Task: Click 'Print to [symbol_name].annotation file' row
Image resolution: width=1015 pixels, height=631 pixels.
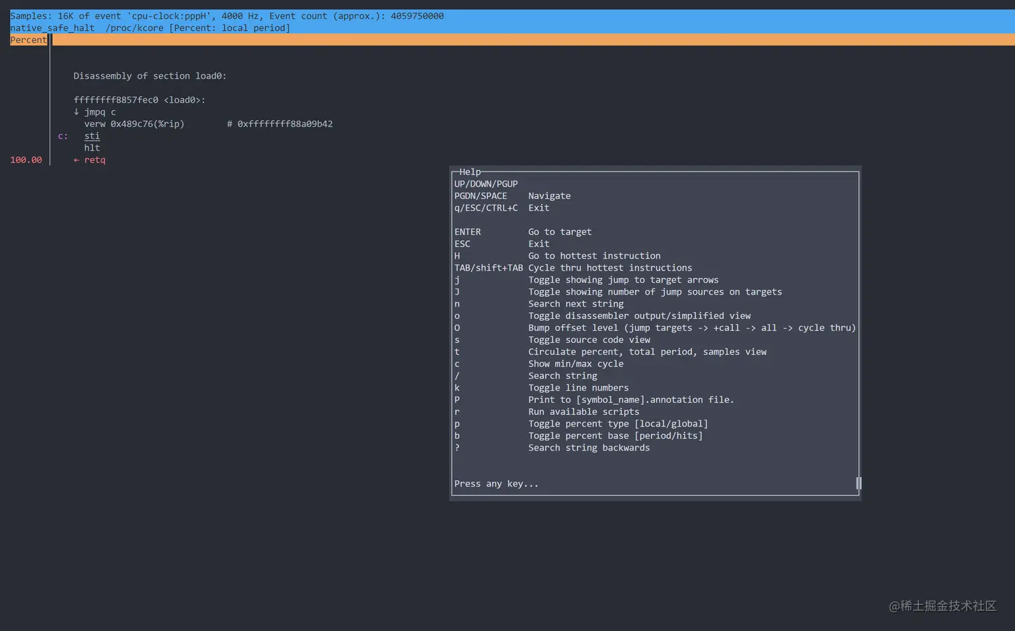Action: 595,401
